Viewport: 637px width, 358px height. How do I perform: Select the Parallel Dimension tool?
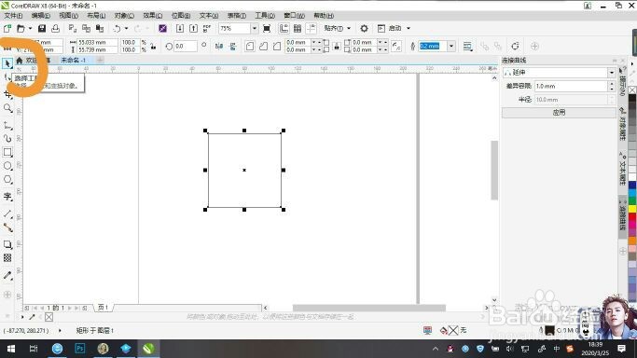(x=7, y=213)
